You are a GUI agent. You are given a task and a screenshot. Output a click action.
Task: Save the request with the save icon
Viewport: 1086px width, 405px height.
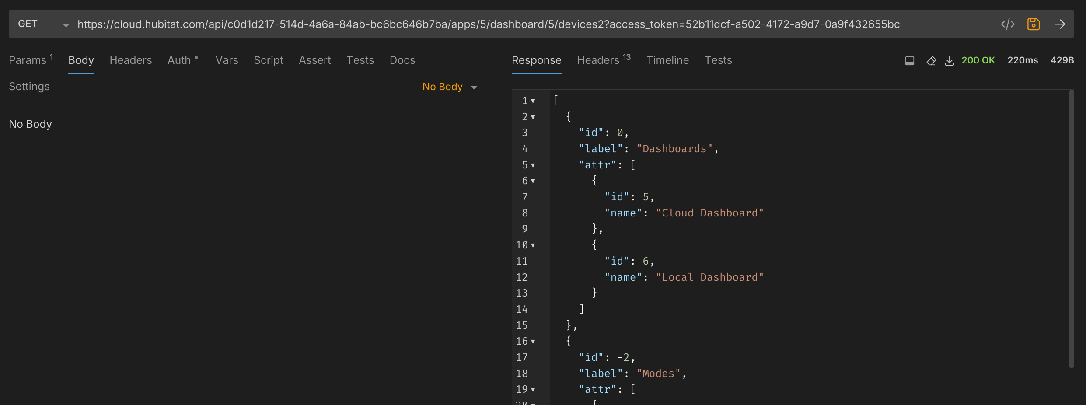1033,24
